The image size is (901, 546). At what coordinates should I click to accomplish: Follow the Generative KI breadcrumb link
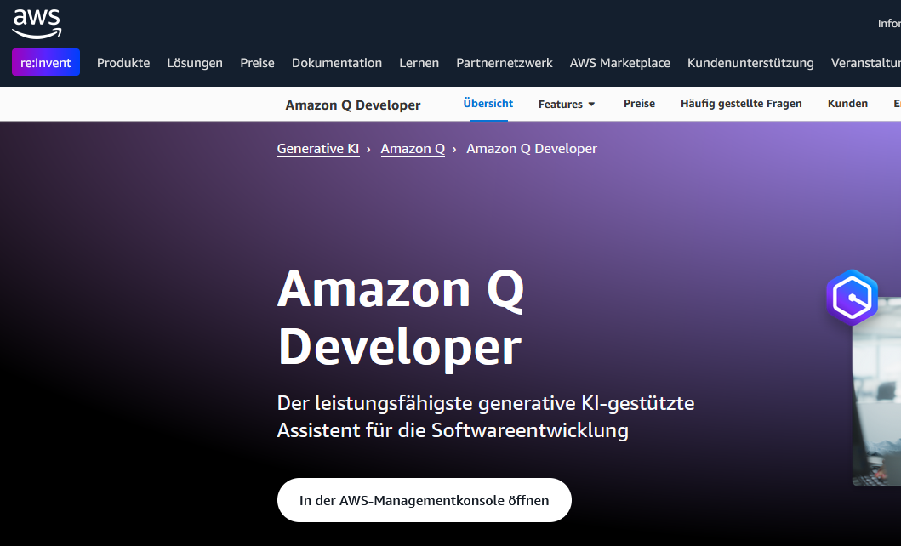[x=318, y=149]
